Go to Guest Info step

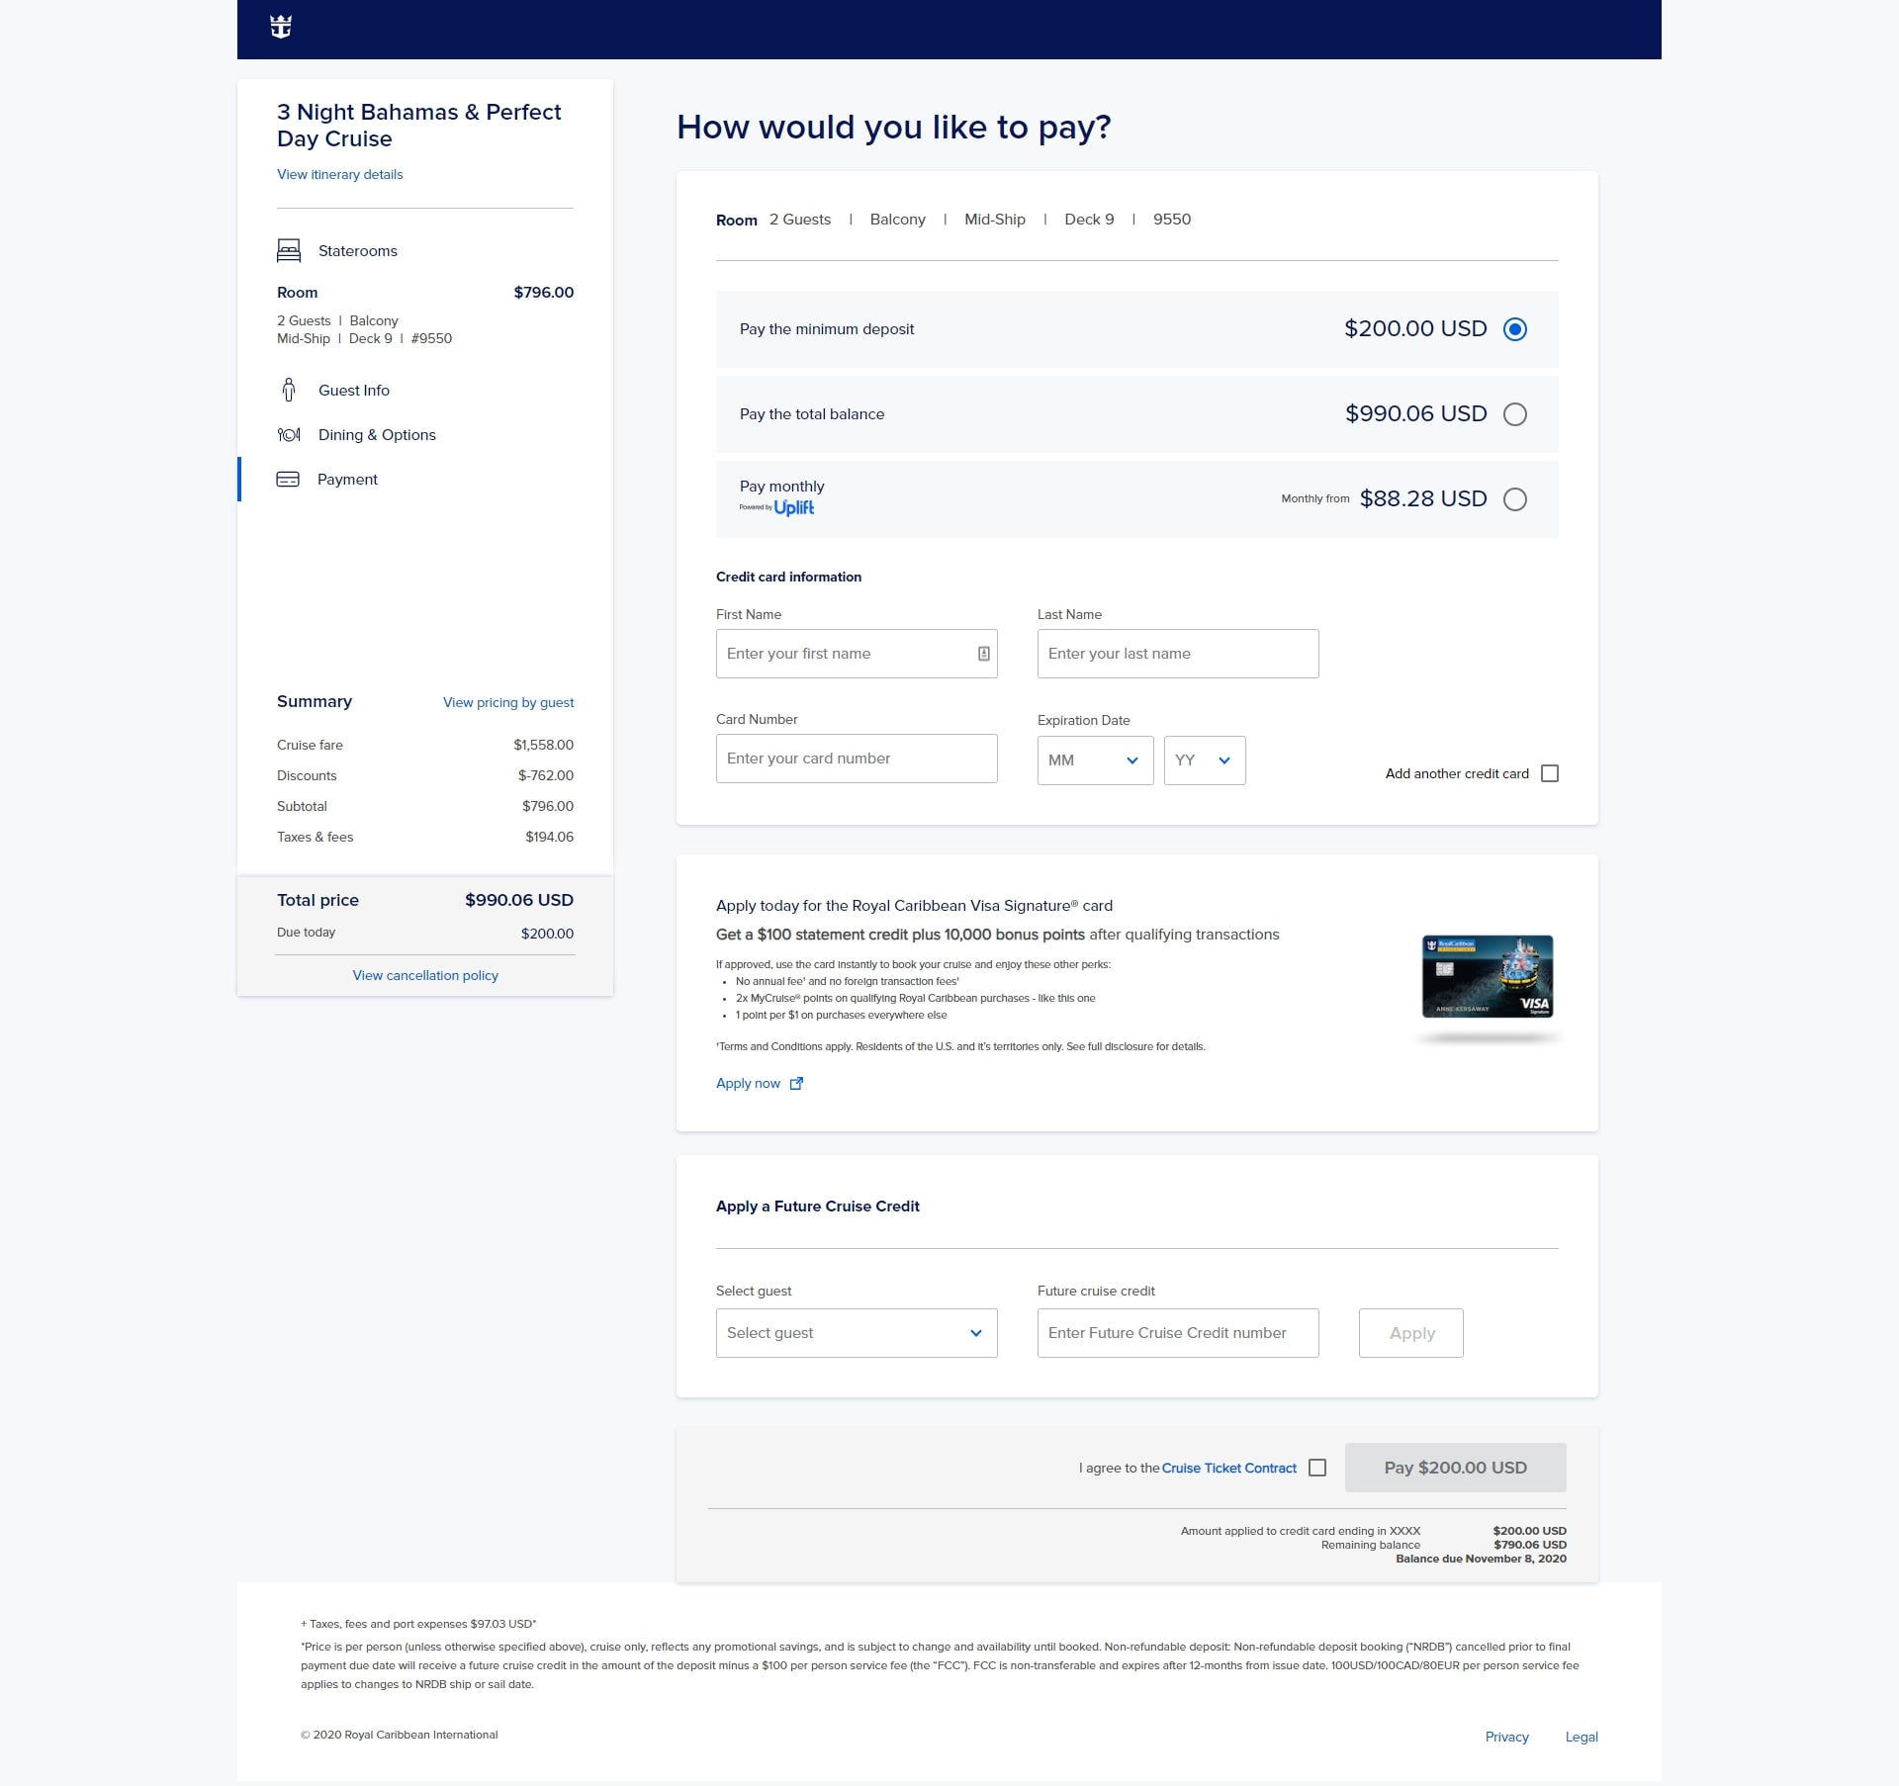pos(354,391)
